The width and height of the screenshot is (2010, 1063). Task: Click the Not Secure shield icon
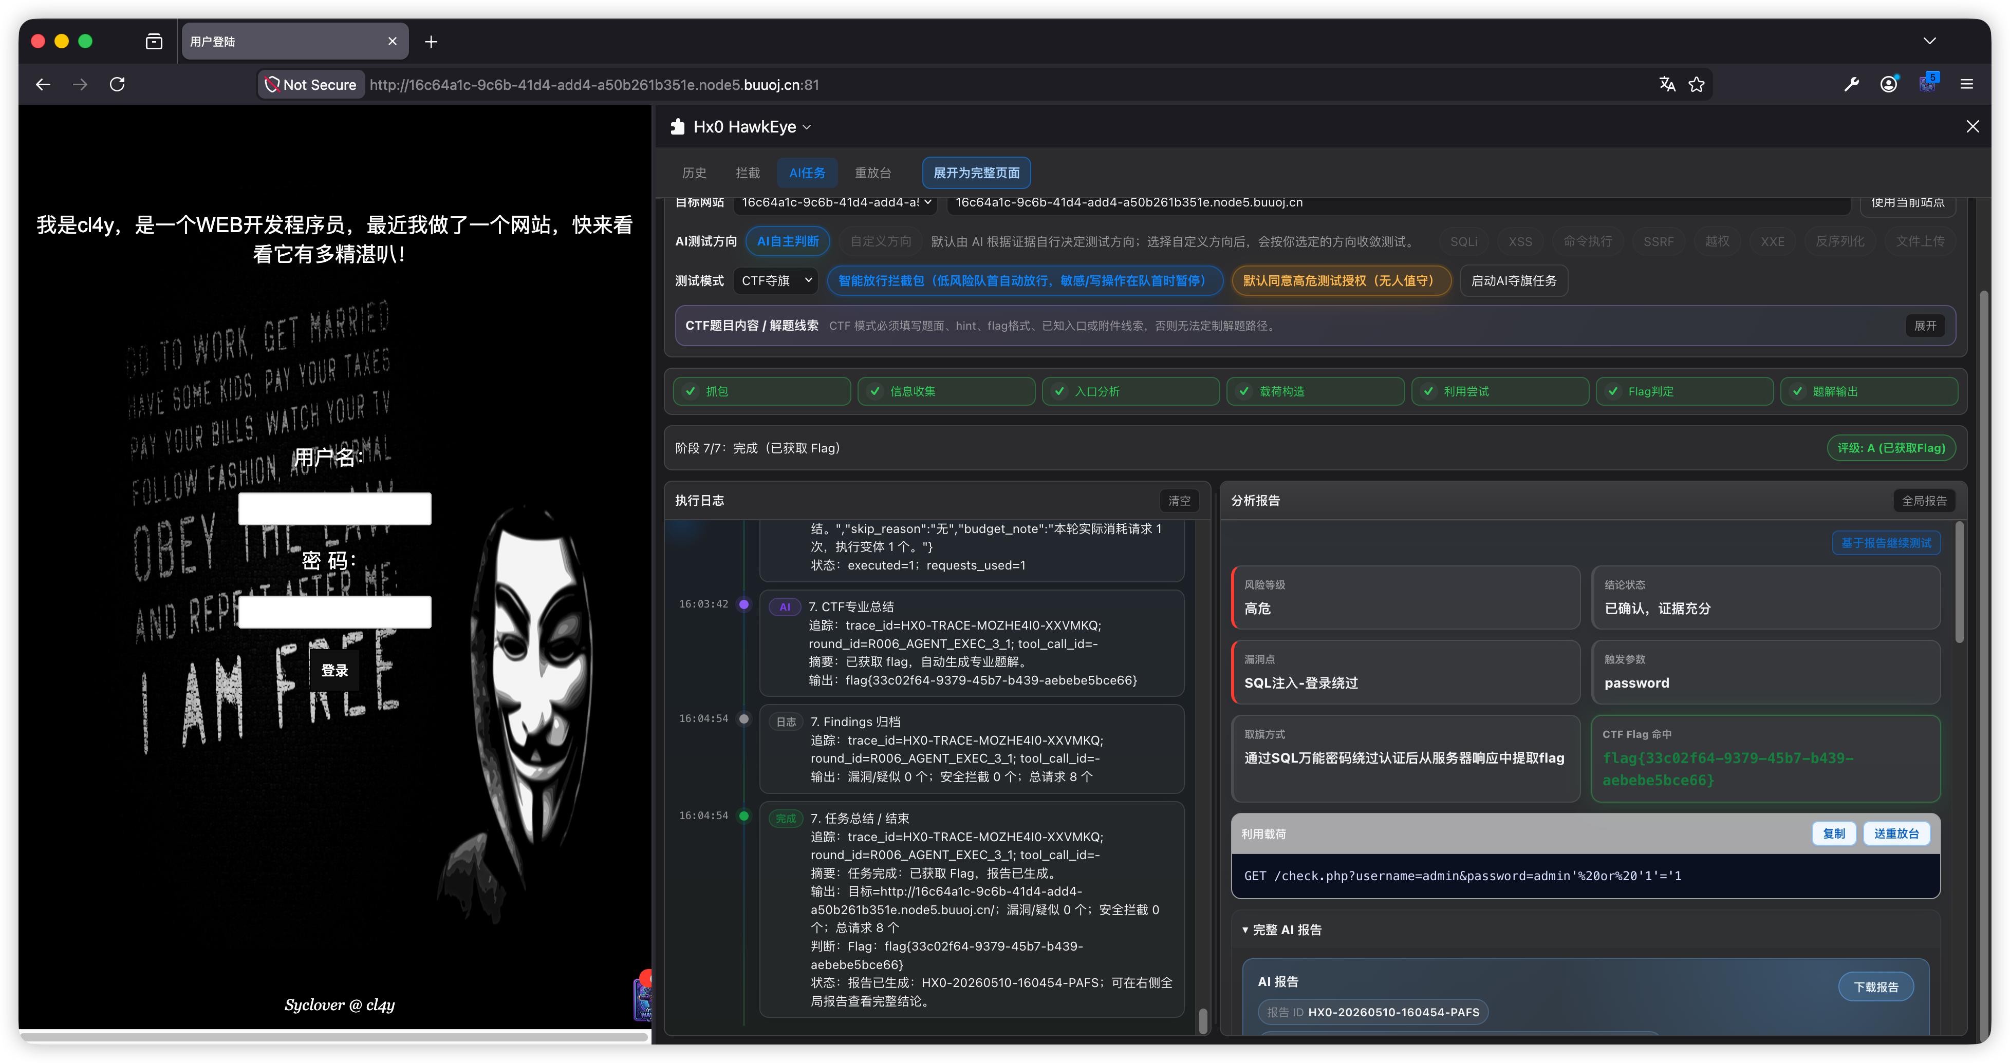[x=272, y=84]
